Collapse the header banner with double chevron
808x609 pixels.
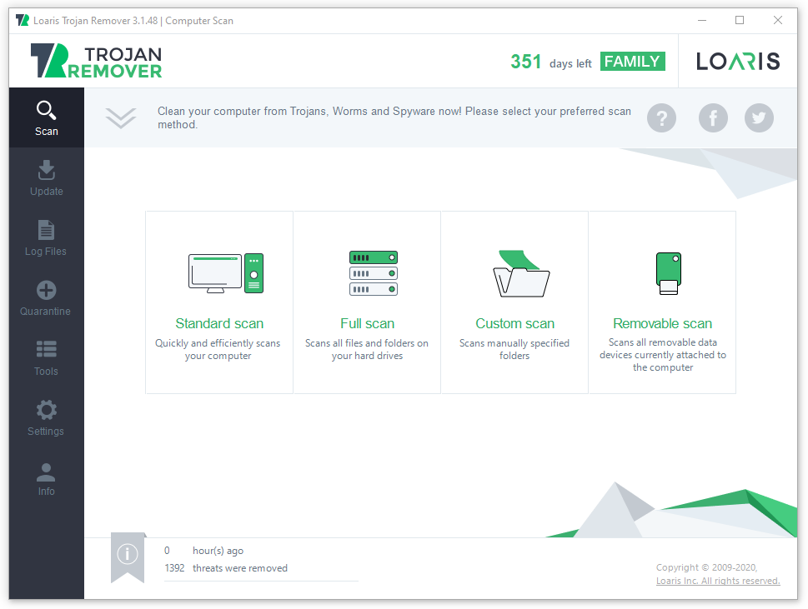[x=121, y=118]
